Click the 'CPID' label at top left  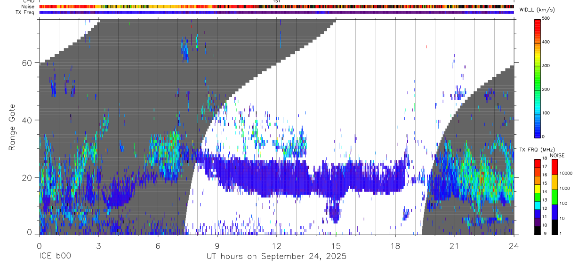point(29,1)
